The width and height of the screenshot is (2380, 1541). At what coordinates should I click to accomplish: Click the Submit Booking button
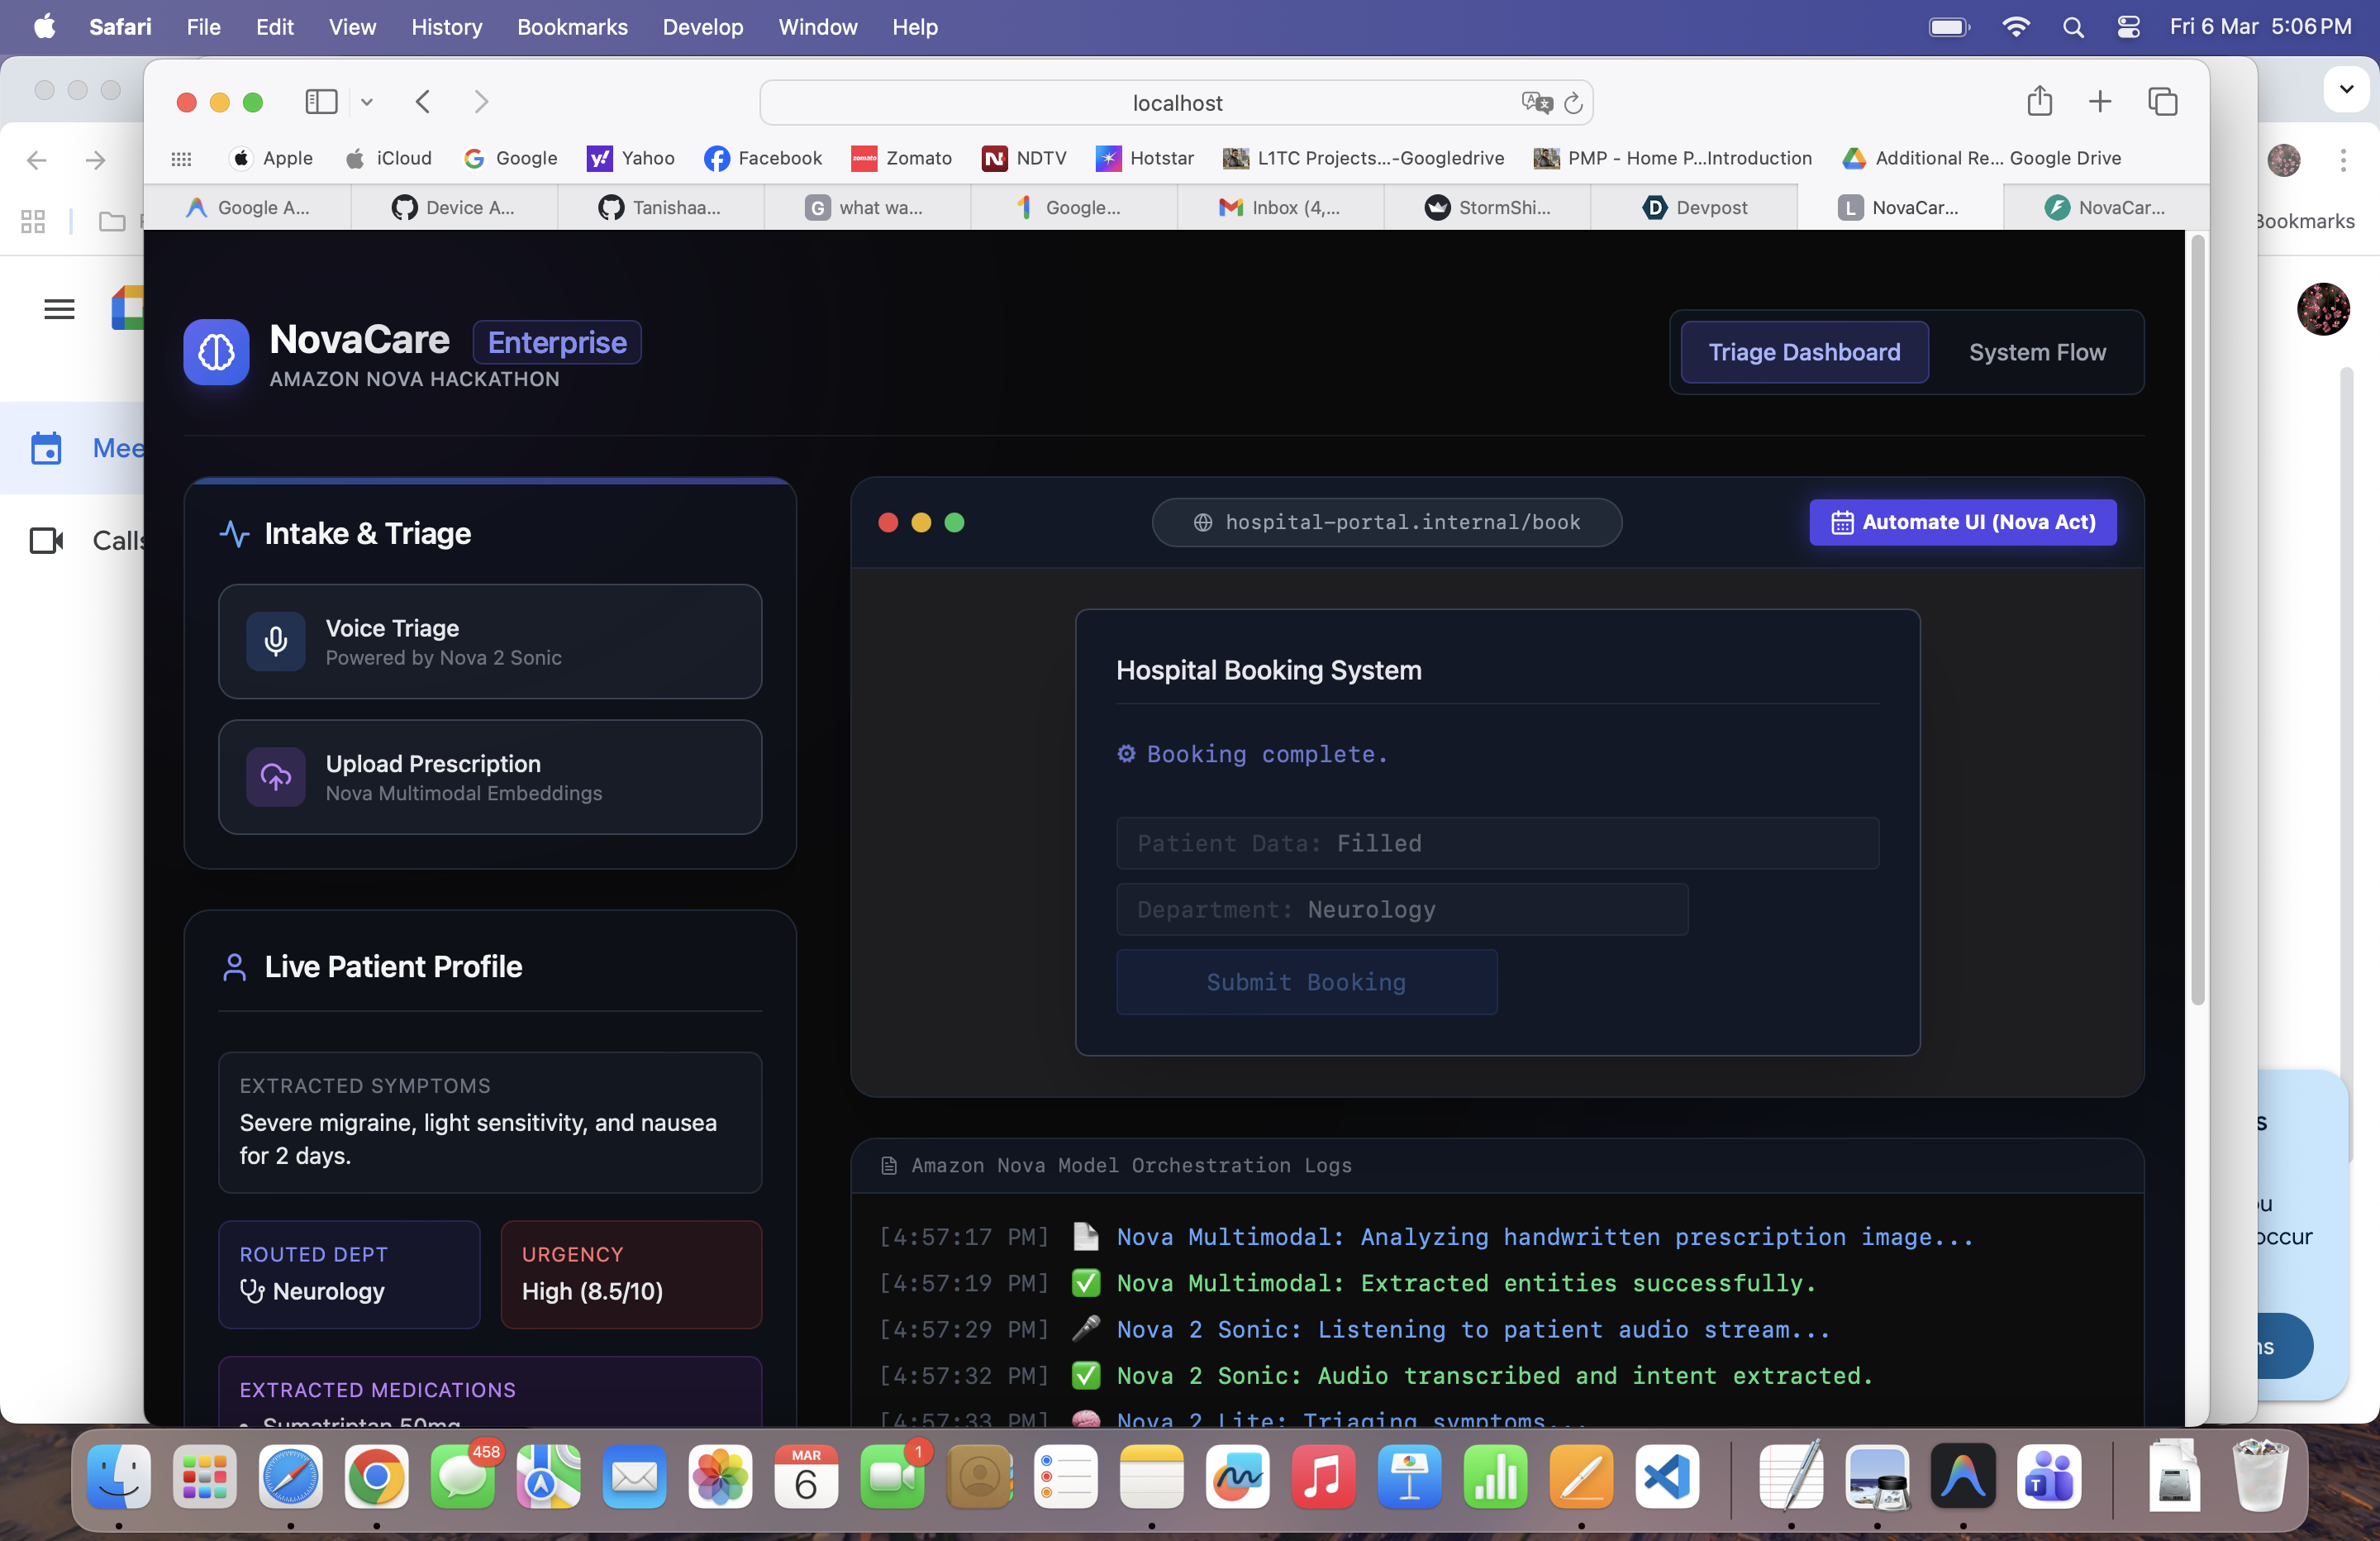coord(1306,981)
